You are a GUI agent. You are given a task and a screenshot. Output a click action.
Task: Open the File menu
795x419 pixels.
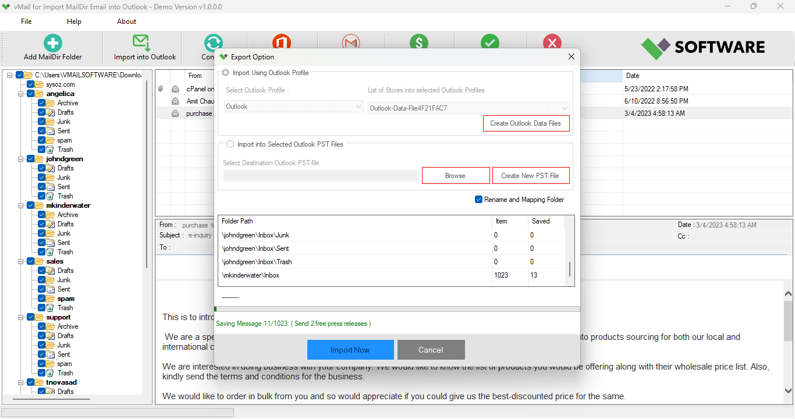[x=26, y=22]
